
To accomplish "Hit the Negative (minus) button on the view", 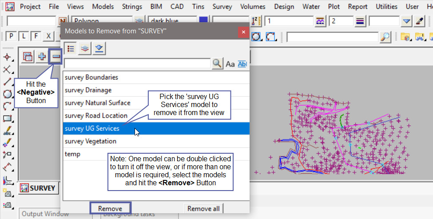I will click(x=56, y=56).
